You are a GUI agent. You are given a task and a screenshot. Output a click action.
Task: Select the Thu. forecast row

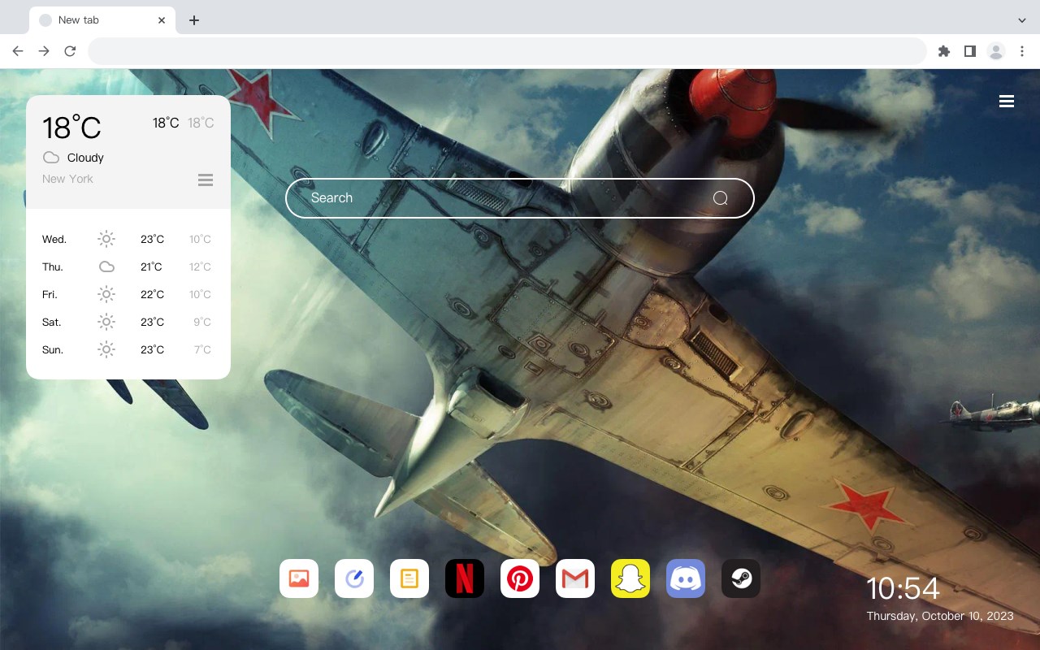pos(128,266)
